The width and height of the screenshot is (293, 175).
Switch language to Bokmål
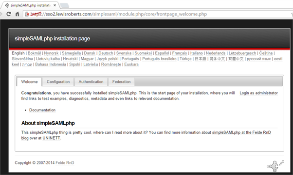pyautogui.click(x=35, y=53)
